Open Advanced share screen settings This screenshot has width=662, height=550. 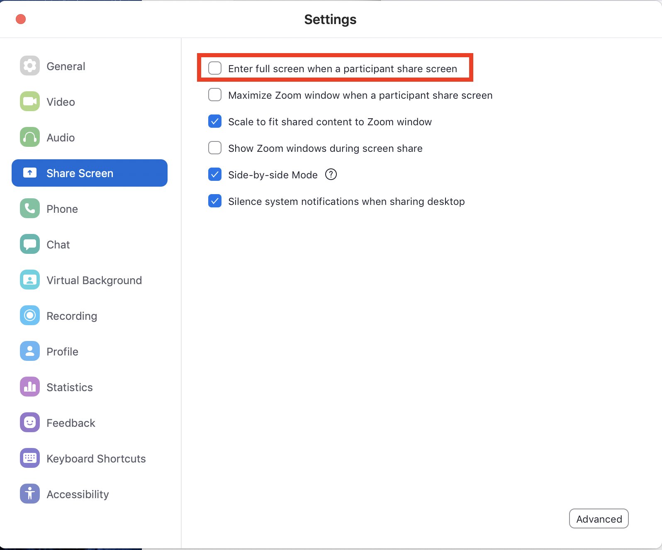click(x=599, y=518)
